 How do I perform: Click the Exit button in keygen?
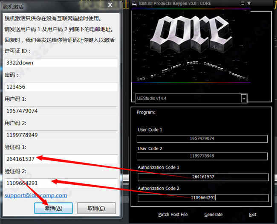coord(253,215)
